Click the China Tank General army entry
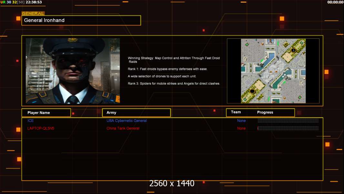 click(123, 128)
